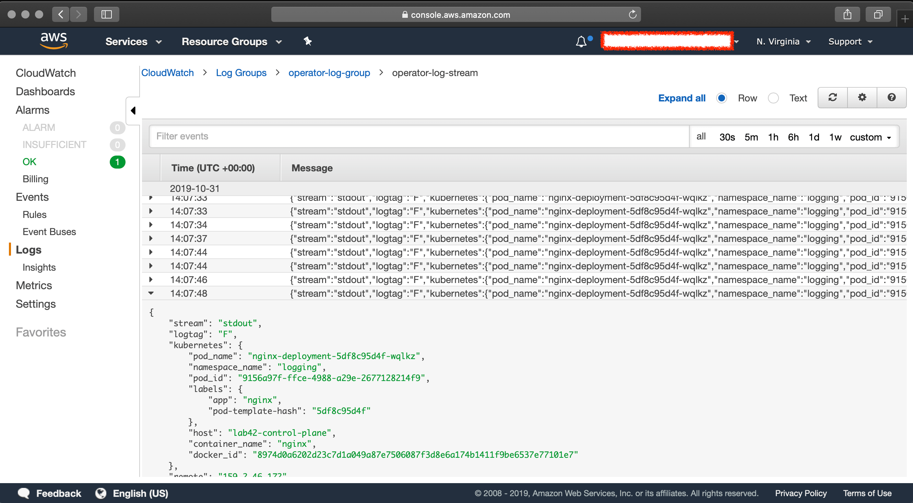Select the Row display radio button
The image size is (913, 503).
point(722,98)
